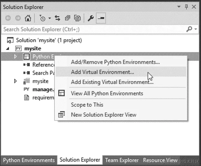This screenshot has width=201, height=166.
Task: Choose Add Virtual Environment...
Action: [121, 72]
